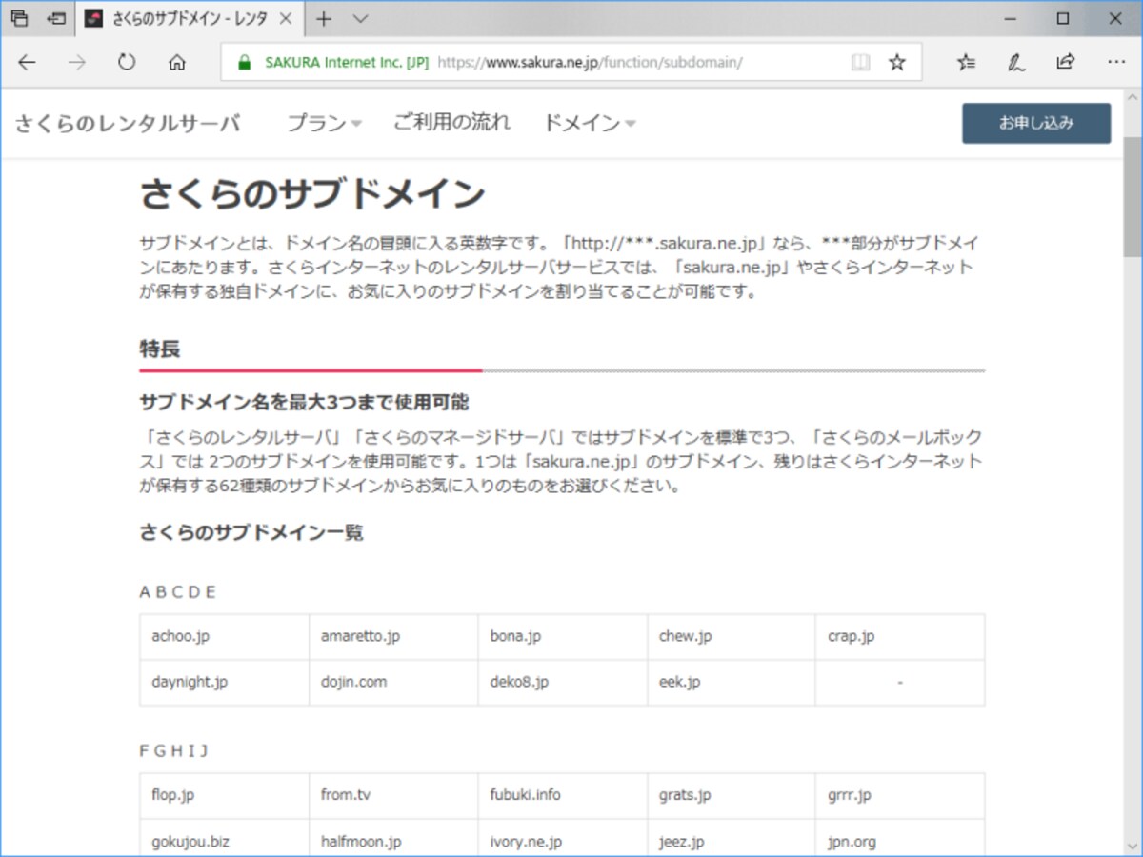
Task: Click the サブドメイン名を最大3つまで使用可能 subheading
Action: (304, 402)
